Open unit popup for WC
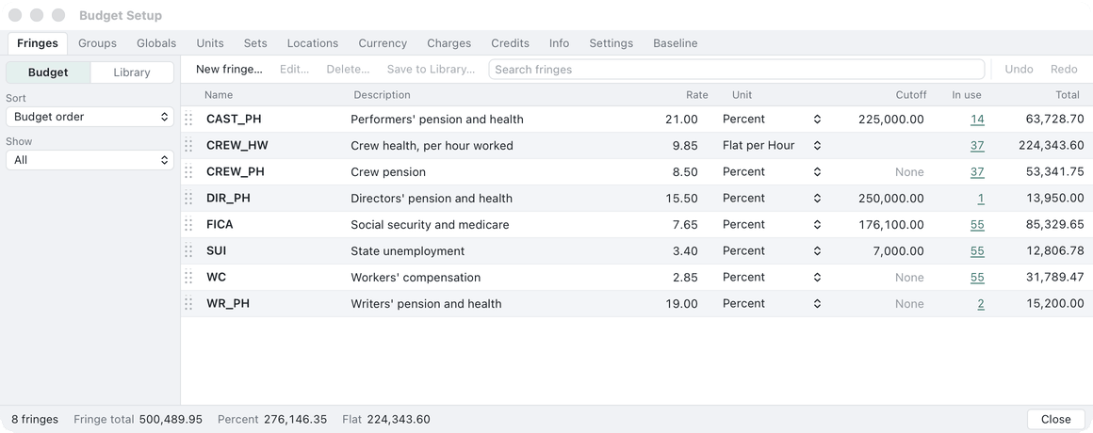This screenshot has height=433, width=1093. pos(772,277)
